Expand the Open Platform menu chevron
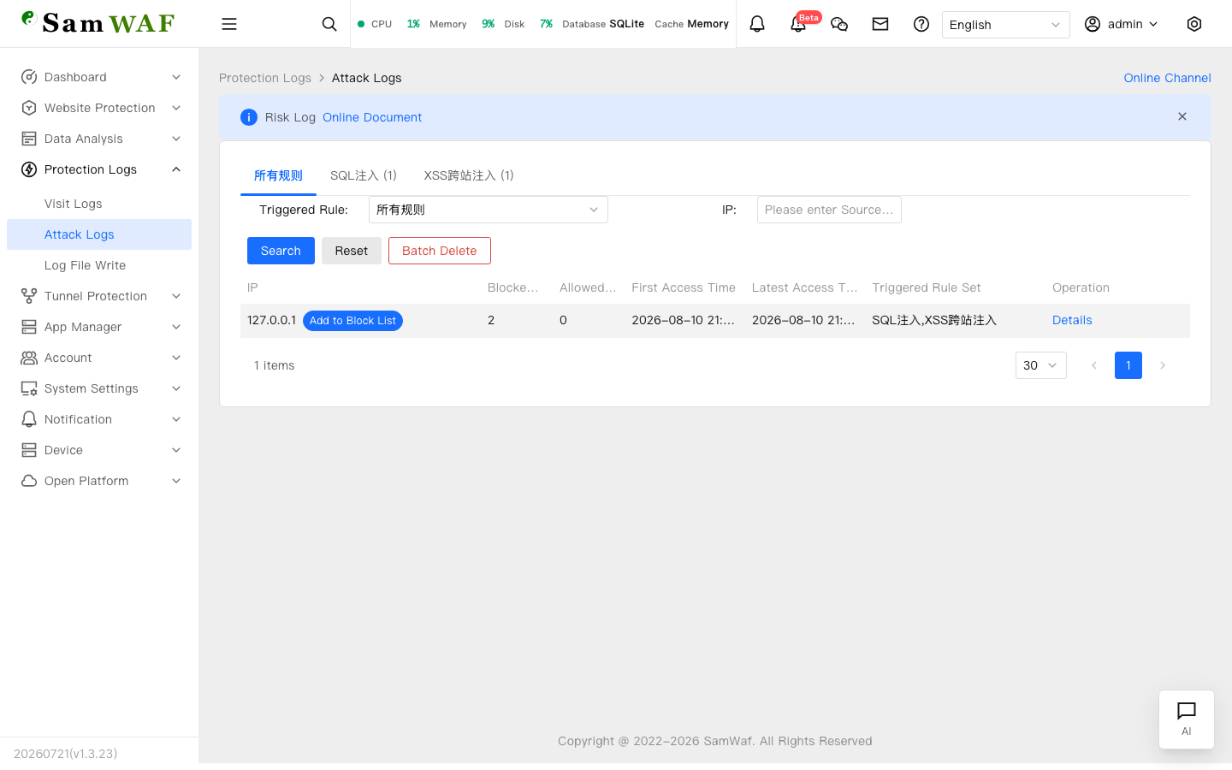1232x770 pixels. [x=176, y=481]
